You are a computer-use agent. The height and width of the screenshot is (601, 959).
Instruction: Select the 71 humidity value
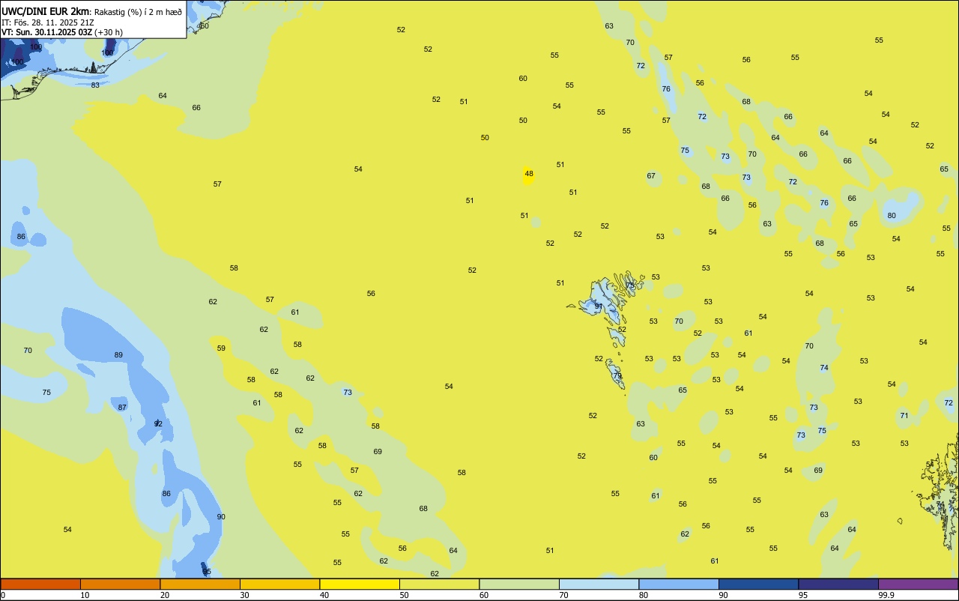pos(904,415)
